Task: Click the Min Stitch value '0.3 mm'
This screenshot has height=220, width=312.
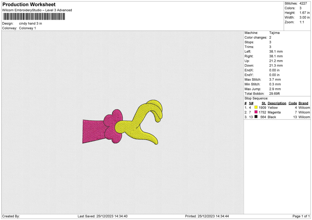Action: coord(275,84)
